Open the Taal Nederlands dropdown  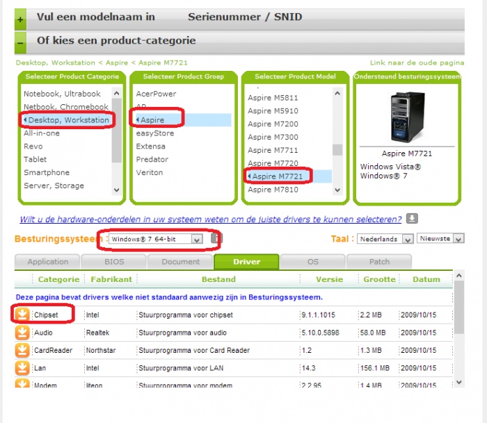(385, 239)
